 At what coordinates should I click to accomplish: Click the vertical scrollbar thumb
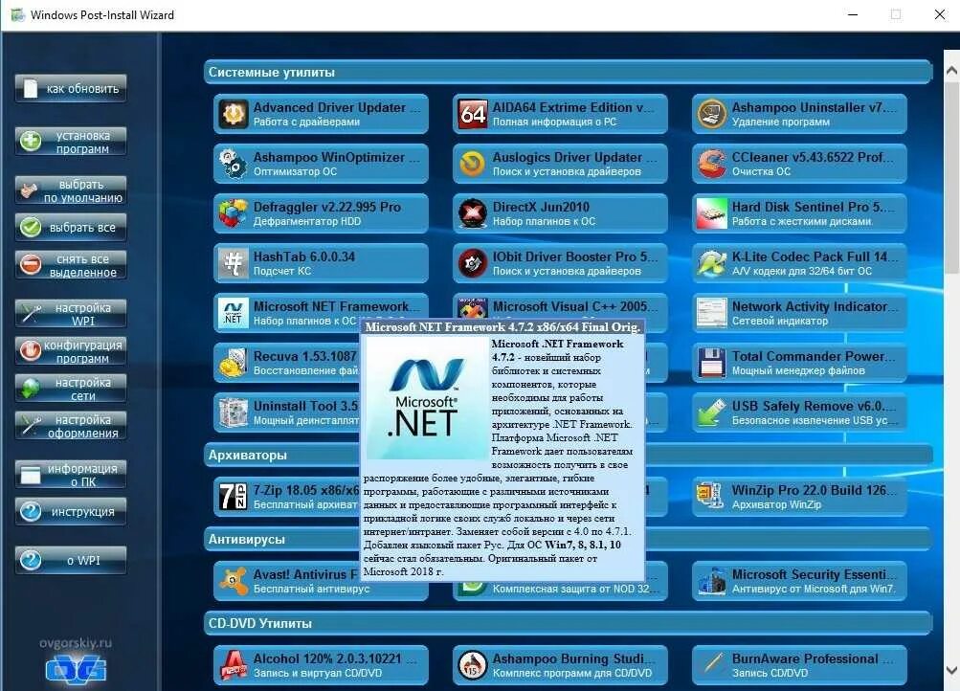pyautogui.click(x=951, y=177)
